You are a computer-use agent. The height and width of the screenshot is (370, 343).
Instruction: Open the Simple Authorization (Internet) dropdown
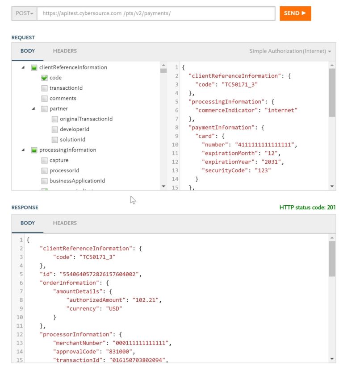coord(290,51)
